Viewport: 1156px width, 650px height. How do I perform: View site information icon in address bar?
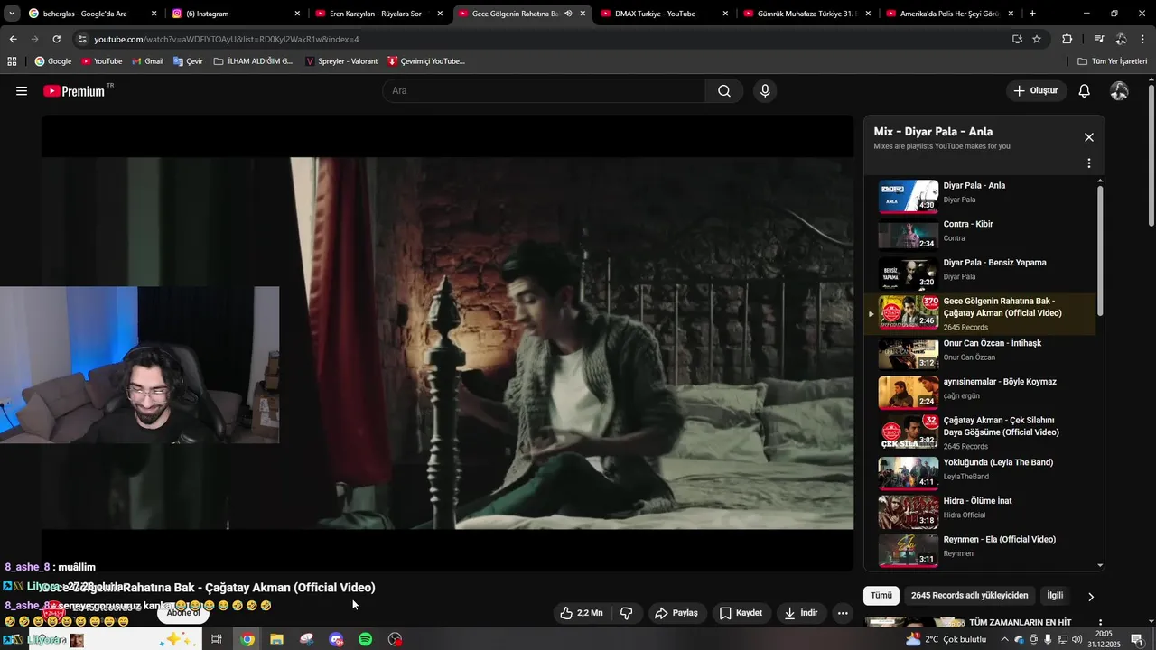(x=82, y=39)
